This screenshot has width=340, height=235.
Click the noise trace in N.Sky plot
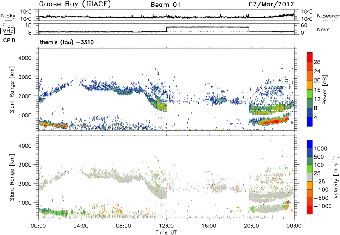click(x=166, y=17)
